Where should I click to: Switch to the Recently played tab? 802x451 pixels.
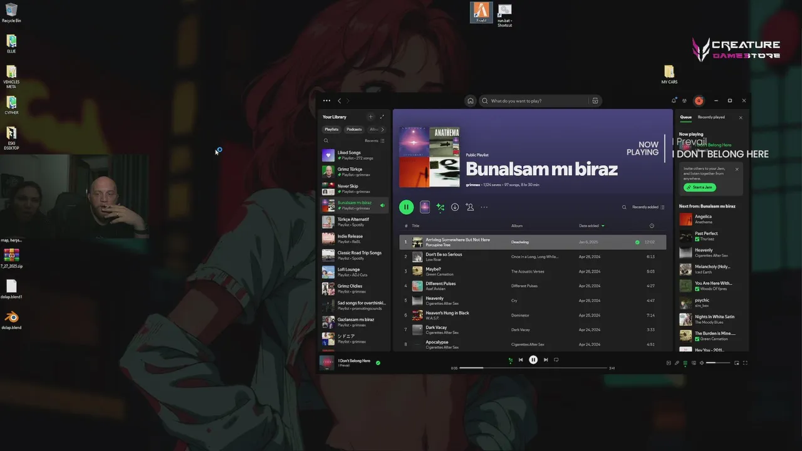711,117
